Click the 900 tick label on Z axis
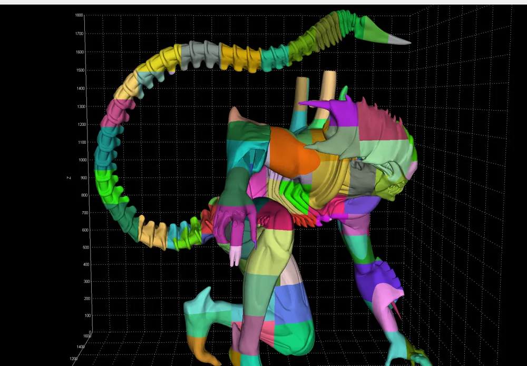527x366 pixels. 84,178
